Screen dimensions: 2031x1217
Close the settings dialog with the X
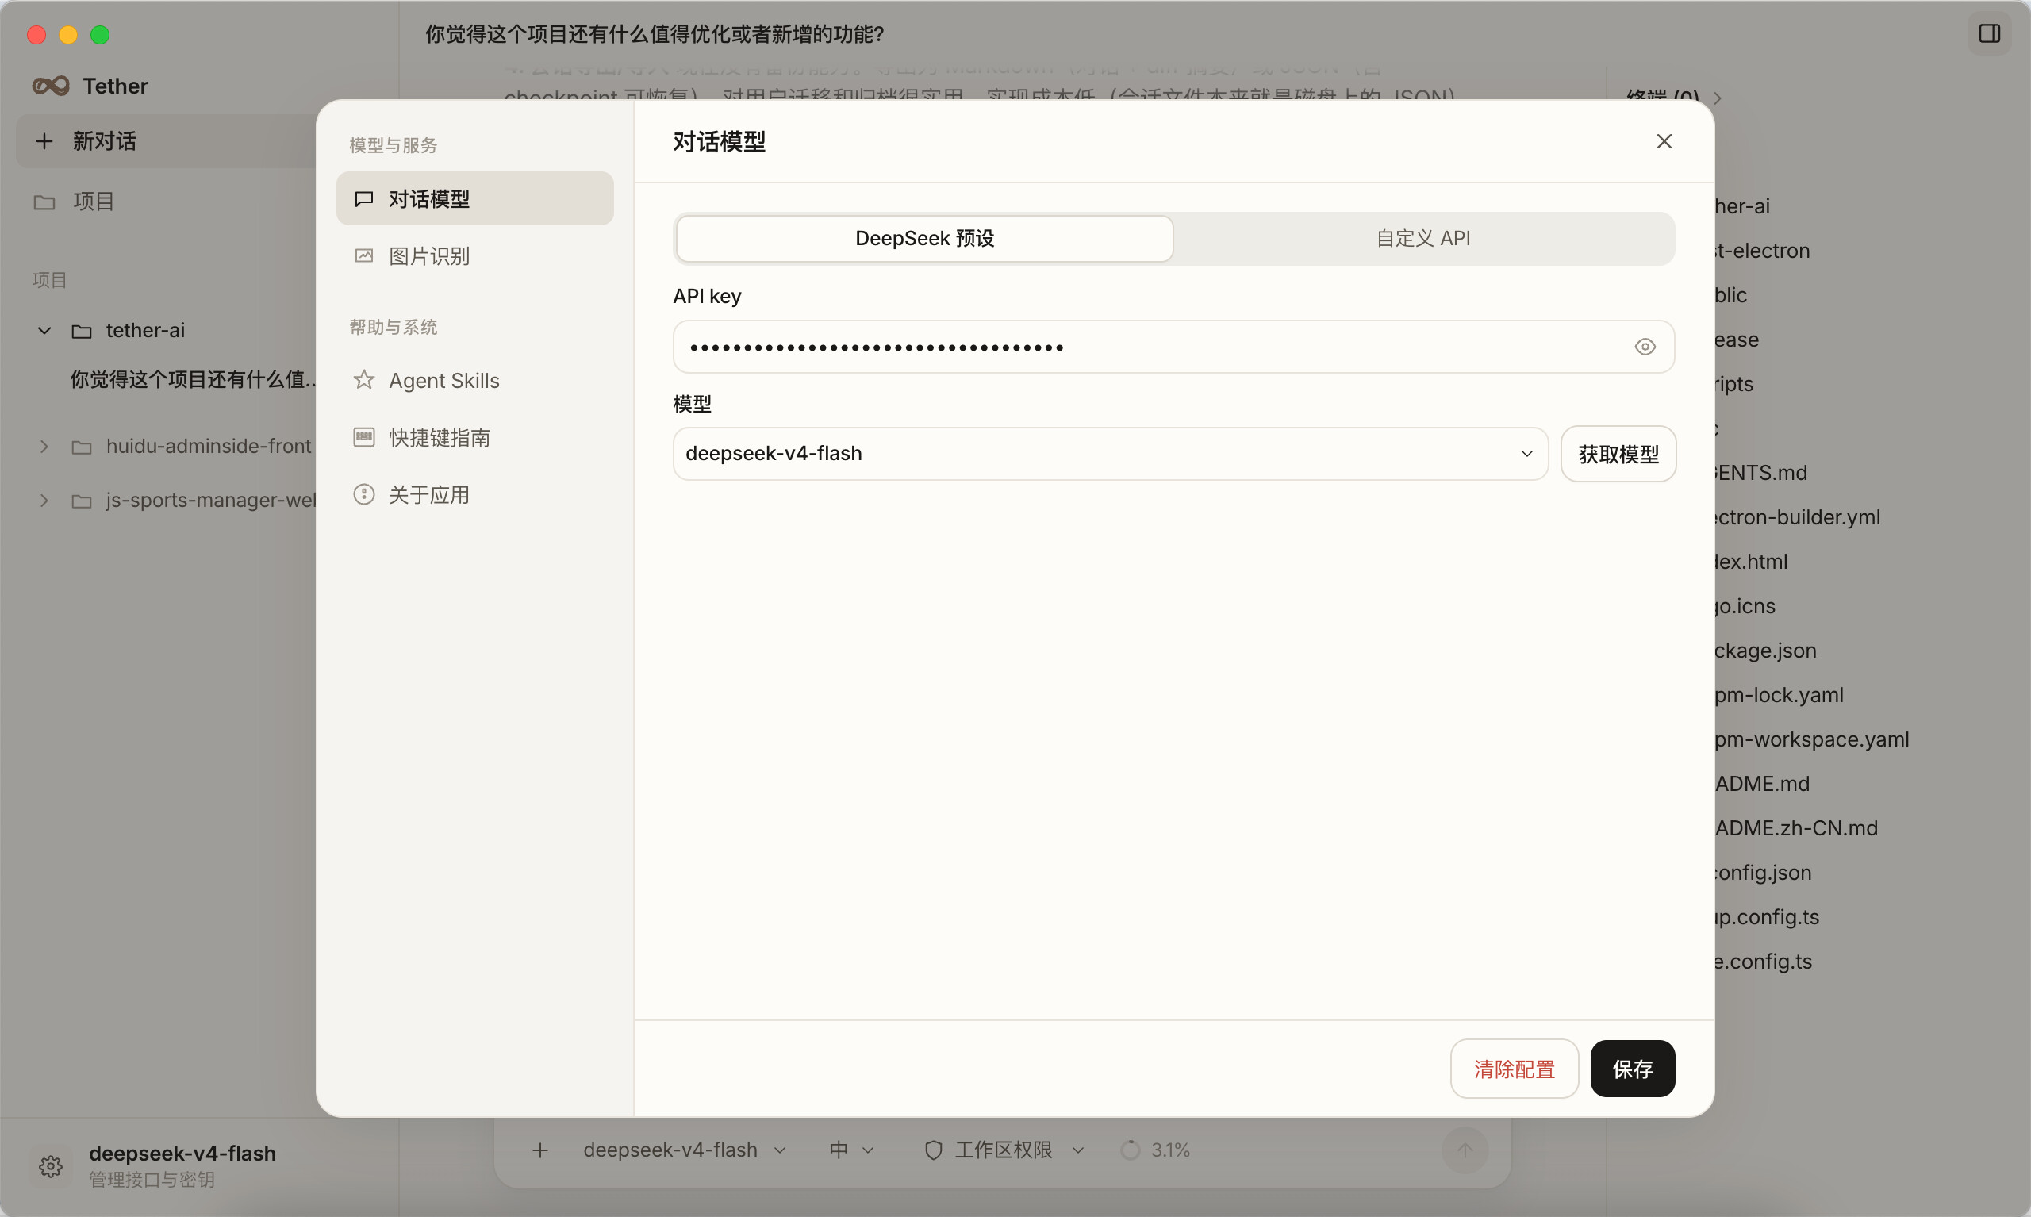click(1664, 141)
